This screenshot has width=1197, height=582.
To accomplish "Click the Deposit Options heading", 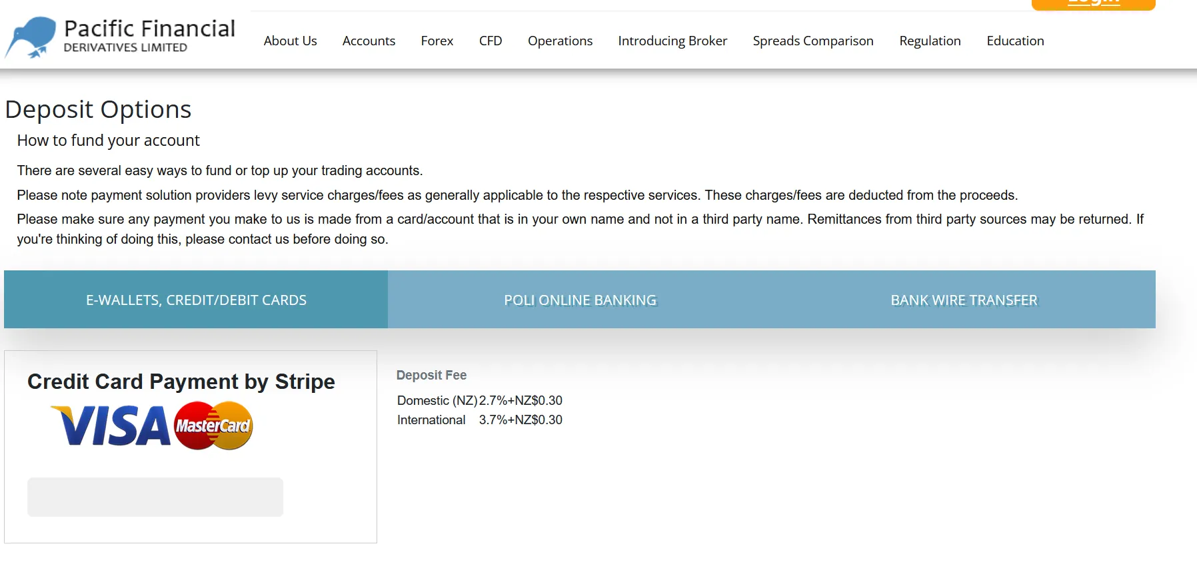I will point(98,109).
